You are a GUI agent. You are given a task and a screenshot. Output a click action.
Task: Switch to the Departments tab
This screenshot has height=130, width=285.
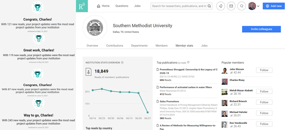[x=139, y=46]
